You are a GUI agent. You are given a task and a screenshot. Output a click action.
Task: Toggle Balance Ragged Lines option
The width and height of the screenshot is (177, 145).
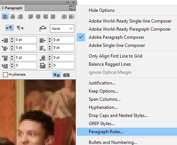tap(110, 64)
